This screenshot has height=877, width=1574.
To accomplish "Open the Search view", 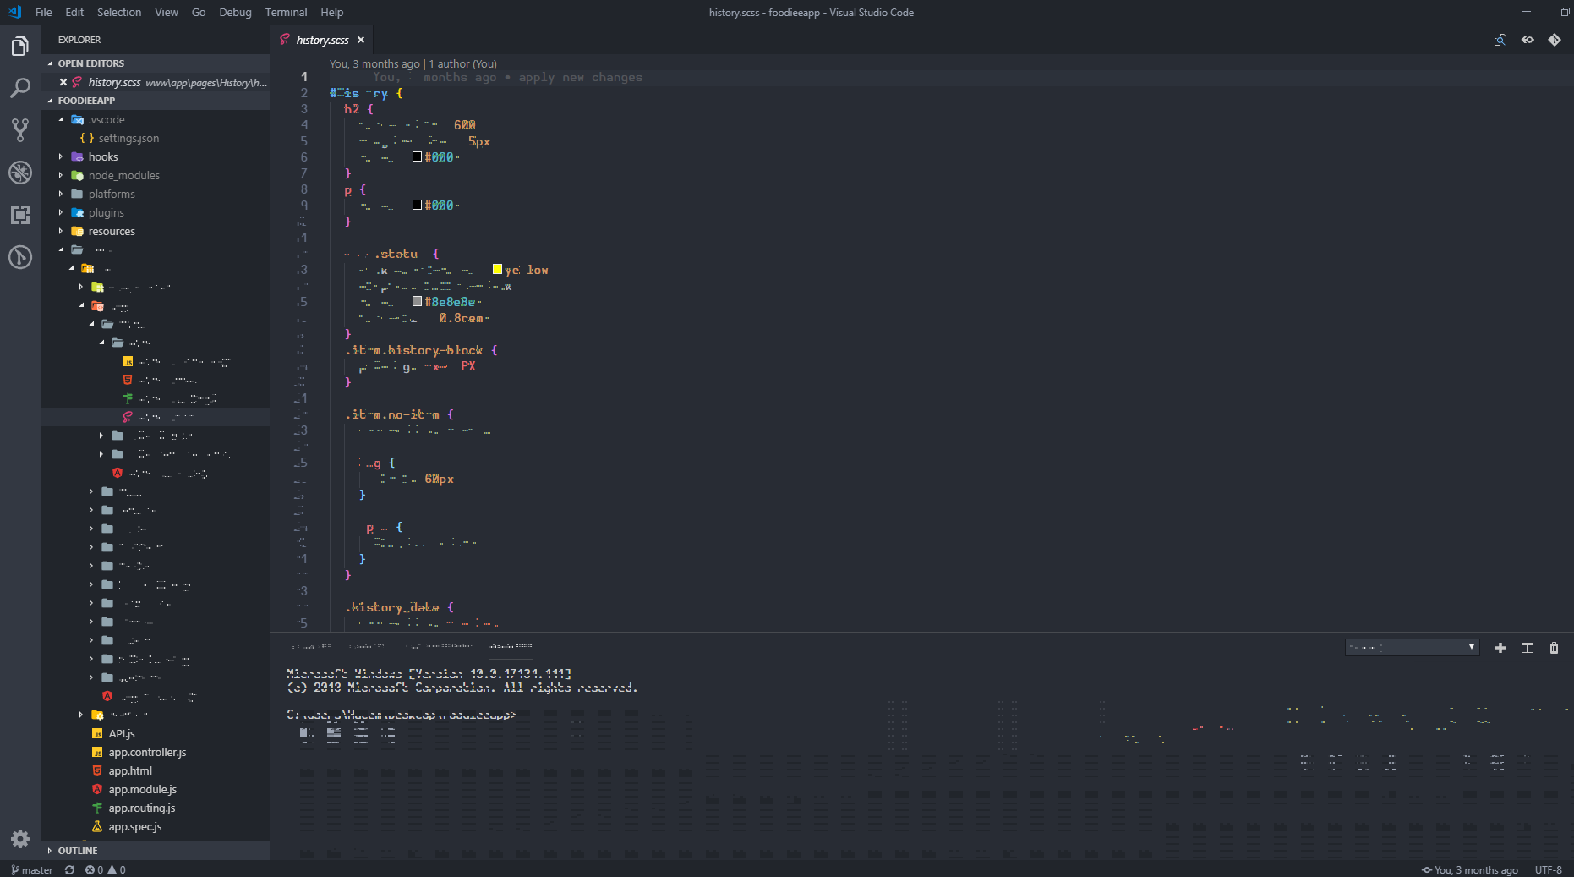I will (x=20, y=88).
